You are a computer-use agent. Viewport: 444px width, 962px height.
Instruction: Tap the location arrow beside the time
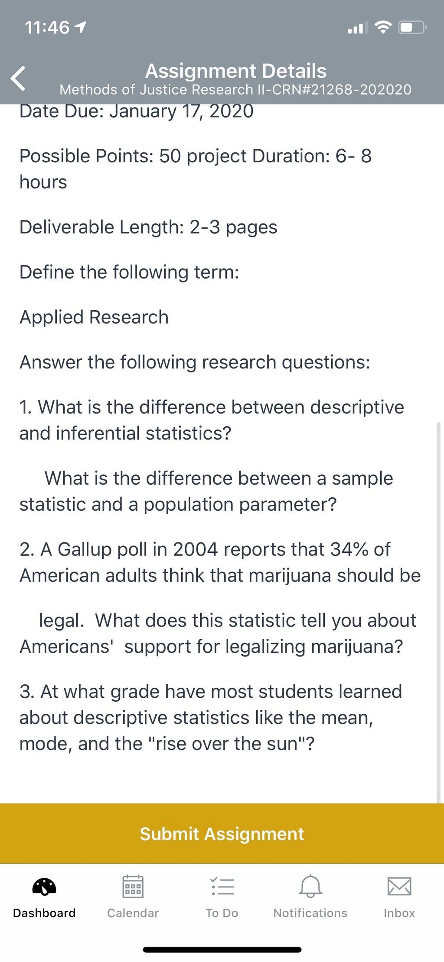tap(81, 28)
